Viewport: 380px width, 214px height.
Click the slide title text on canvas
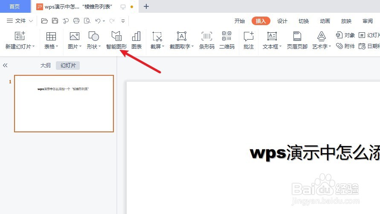click(315, 153)
